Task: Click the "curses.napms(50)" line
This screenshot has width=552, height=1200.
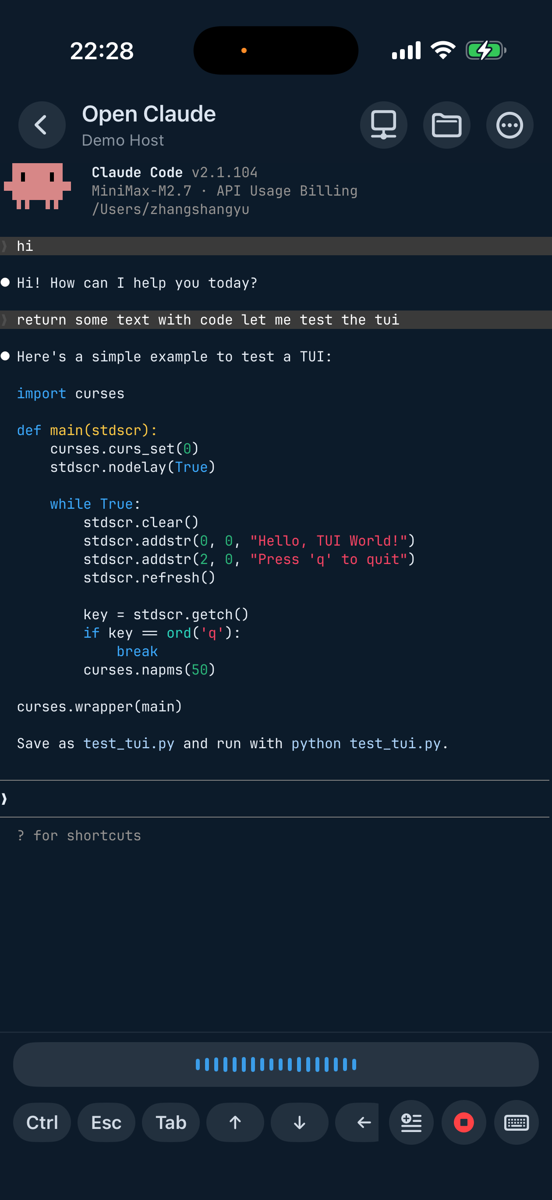Action: point(149,670)
